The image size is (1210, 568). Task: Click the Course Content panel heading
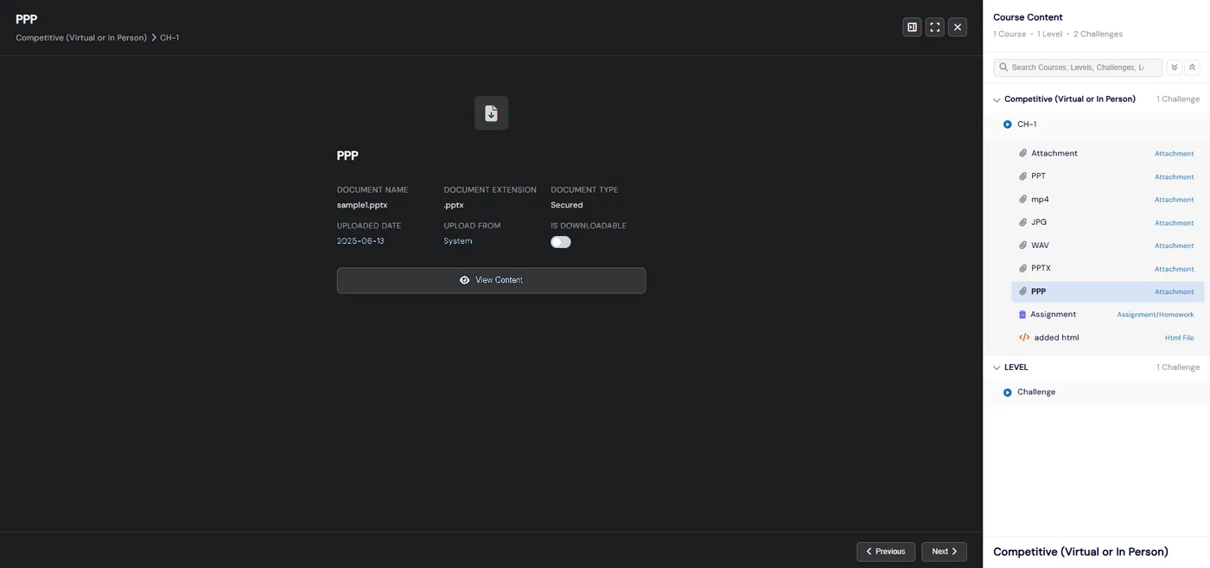coord(1028,17)
